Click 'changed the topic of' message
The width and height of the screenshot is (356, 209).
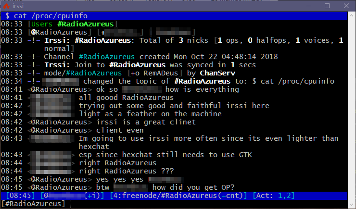point(126,81)
